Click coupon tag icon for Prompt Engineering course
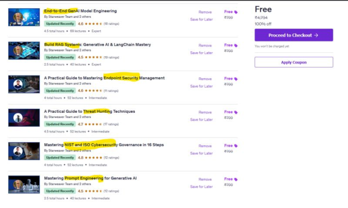 pyautogui.click(x=236, y=179)
